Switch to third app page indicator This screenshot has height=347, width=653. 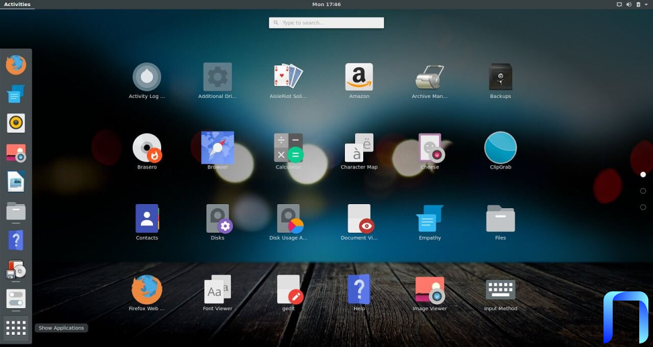pos(643,207)
